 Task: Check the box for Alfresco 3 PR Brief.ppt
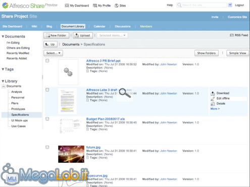click(x=47, y=61)
